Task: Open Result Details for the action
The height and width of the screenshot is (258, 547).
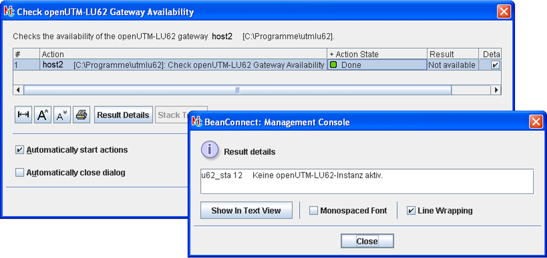Action: tap(123, 115)
